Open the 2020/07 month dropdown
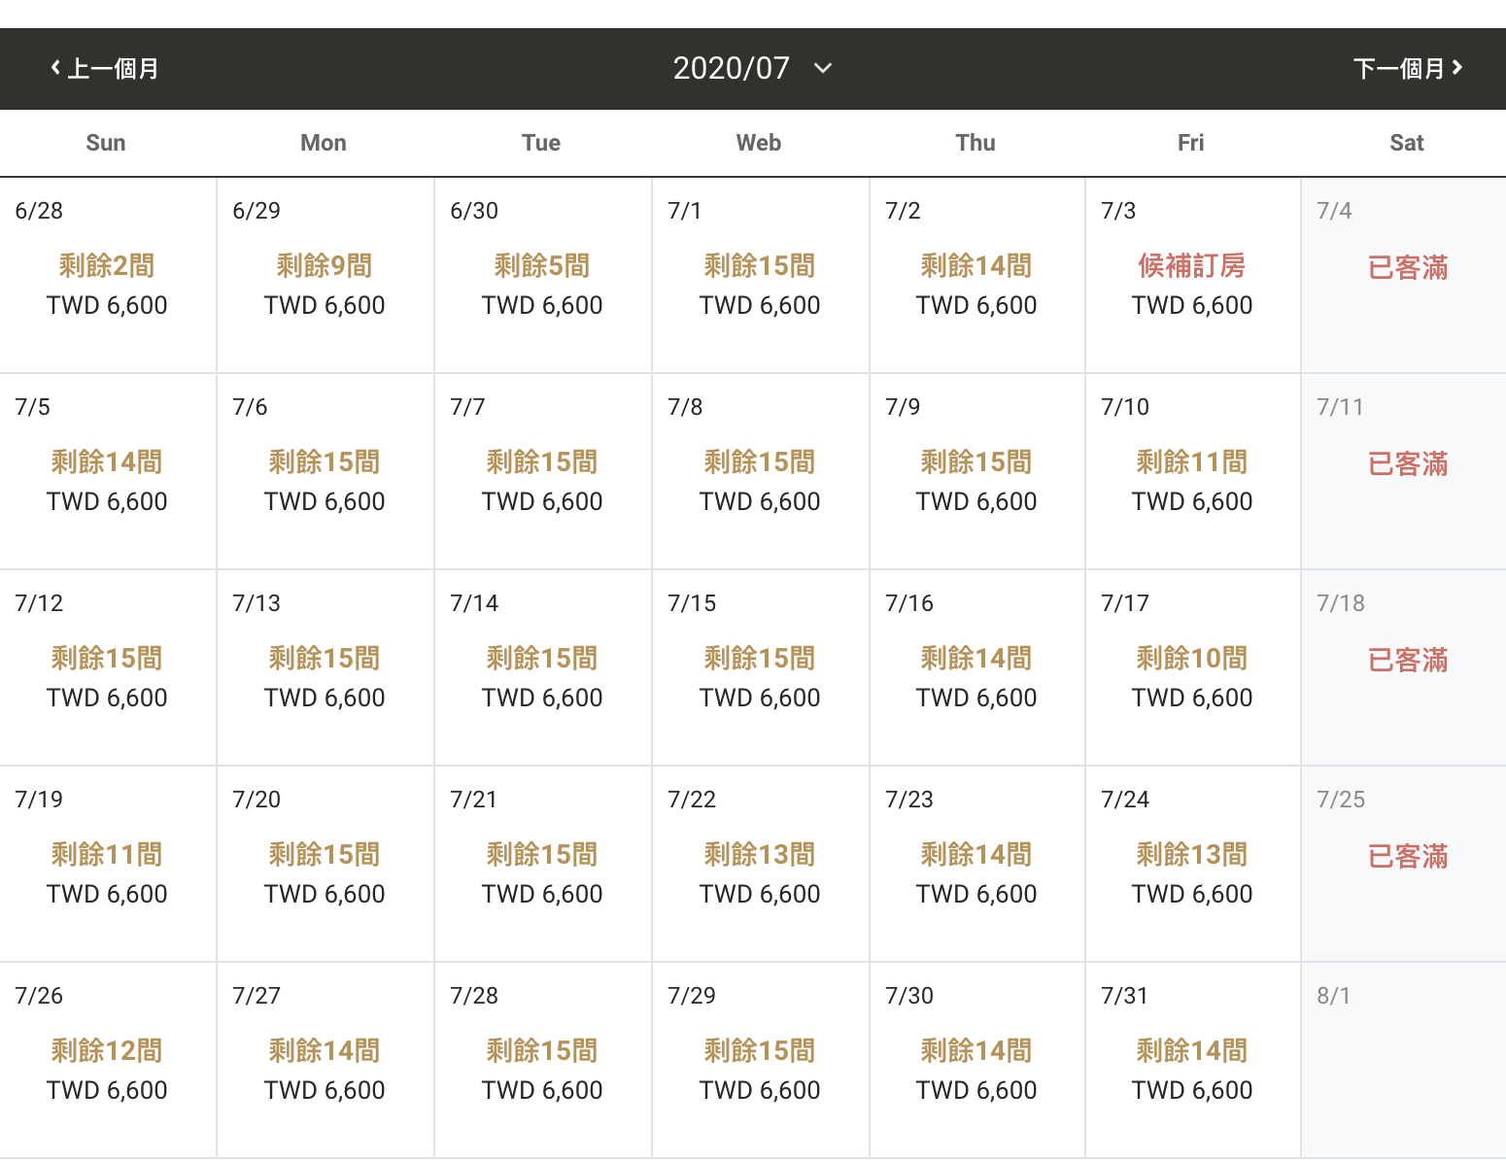Image resolution: width=1506 pixels, height=1160 pixels. 753,68
